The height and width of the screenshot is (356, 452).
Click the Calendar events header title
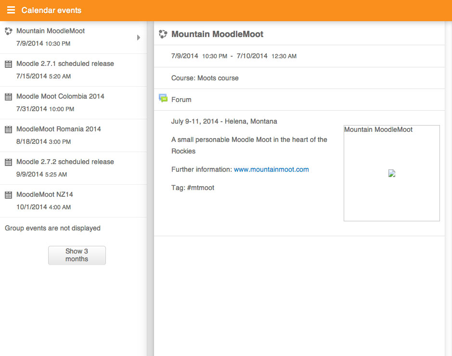point(52,11)
